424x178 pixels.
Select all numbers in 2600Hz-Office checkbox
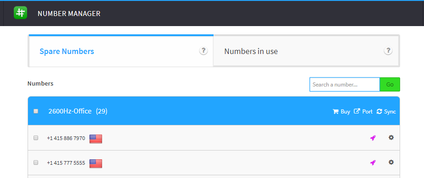[x=36, y=111]
